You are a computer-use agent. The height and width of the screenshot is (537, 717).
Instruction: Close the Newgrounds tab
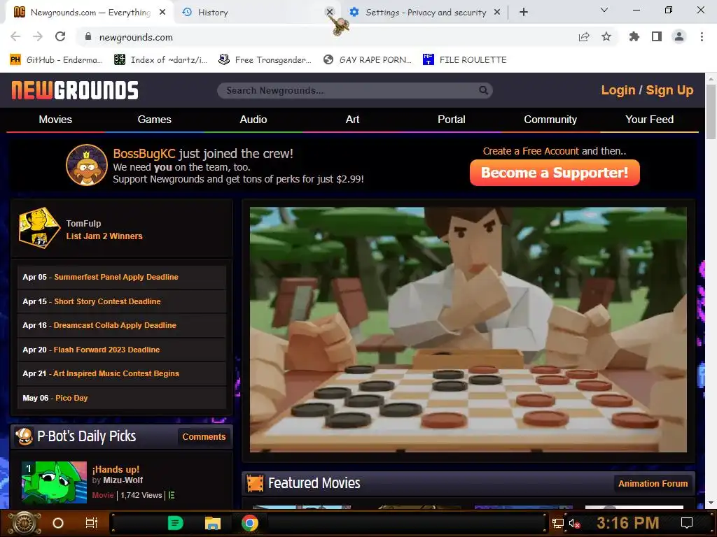162,13
